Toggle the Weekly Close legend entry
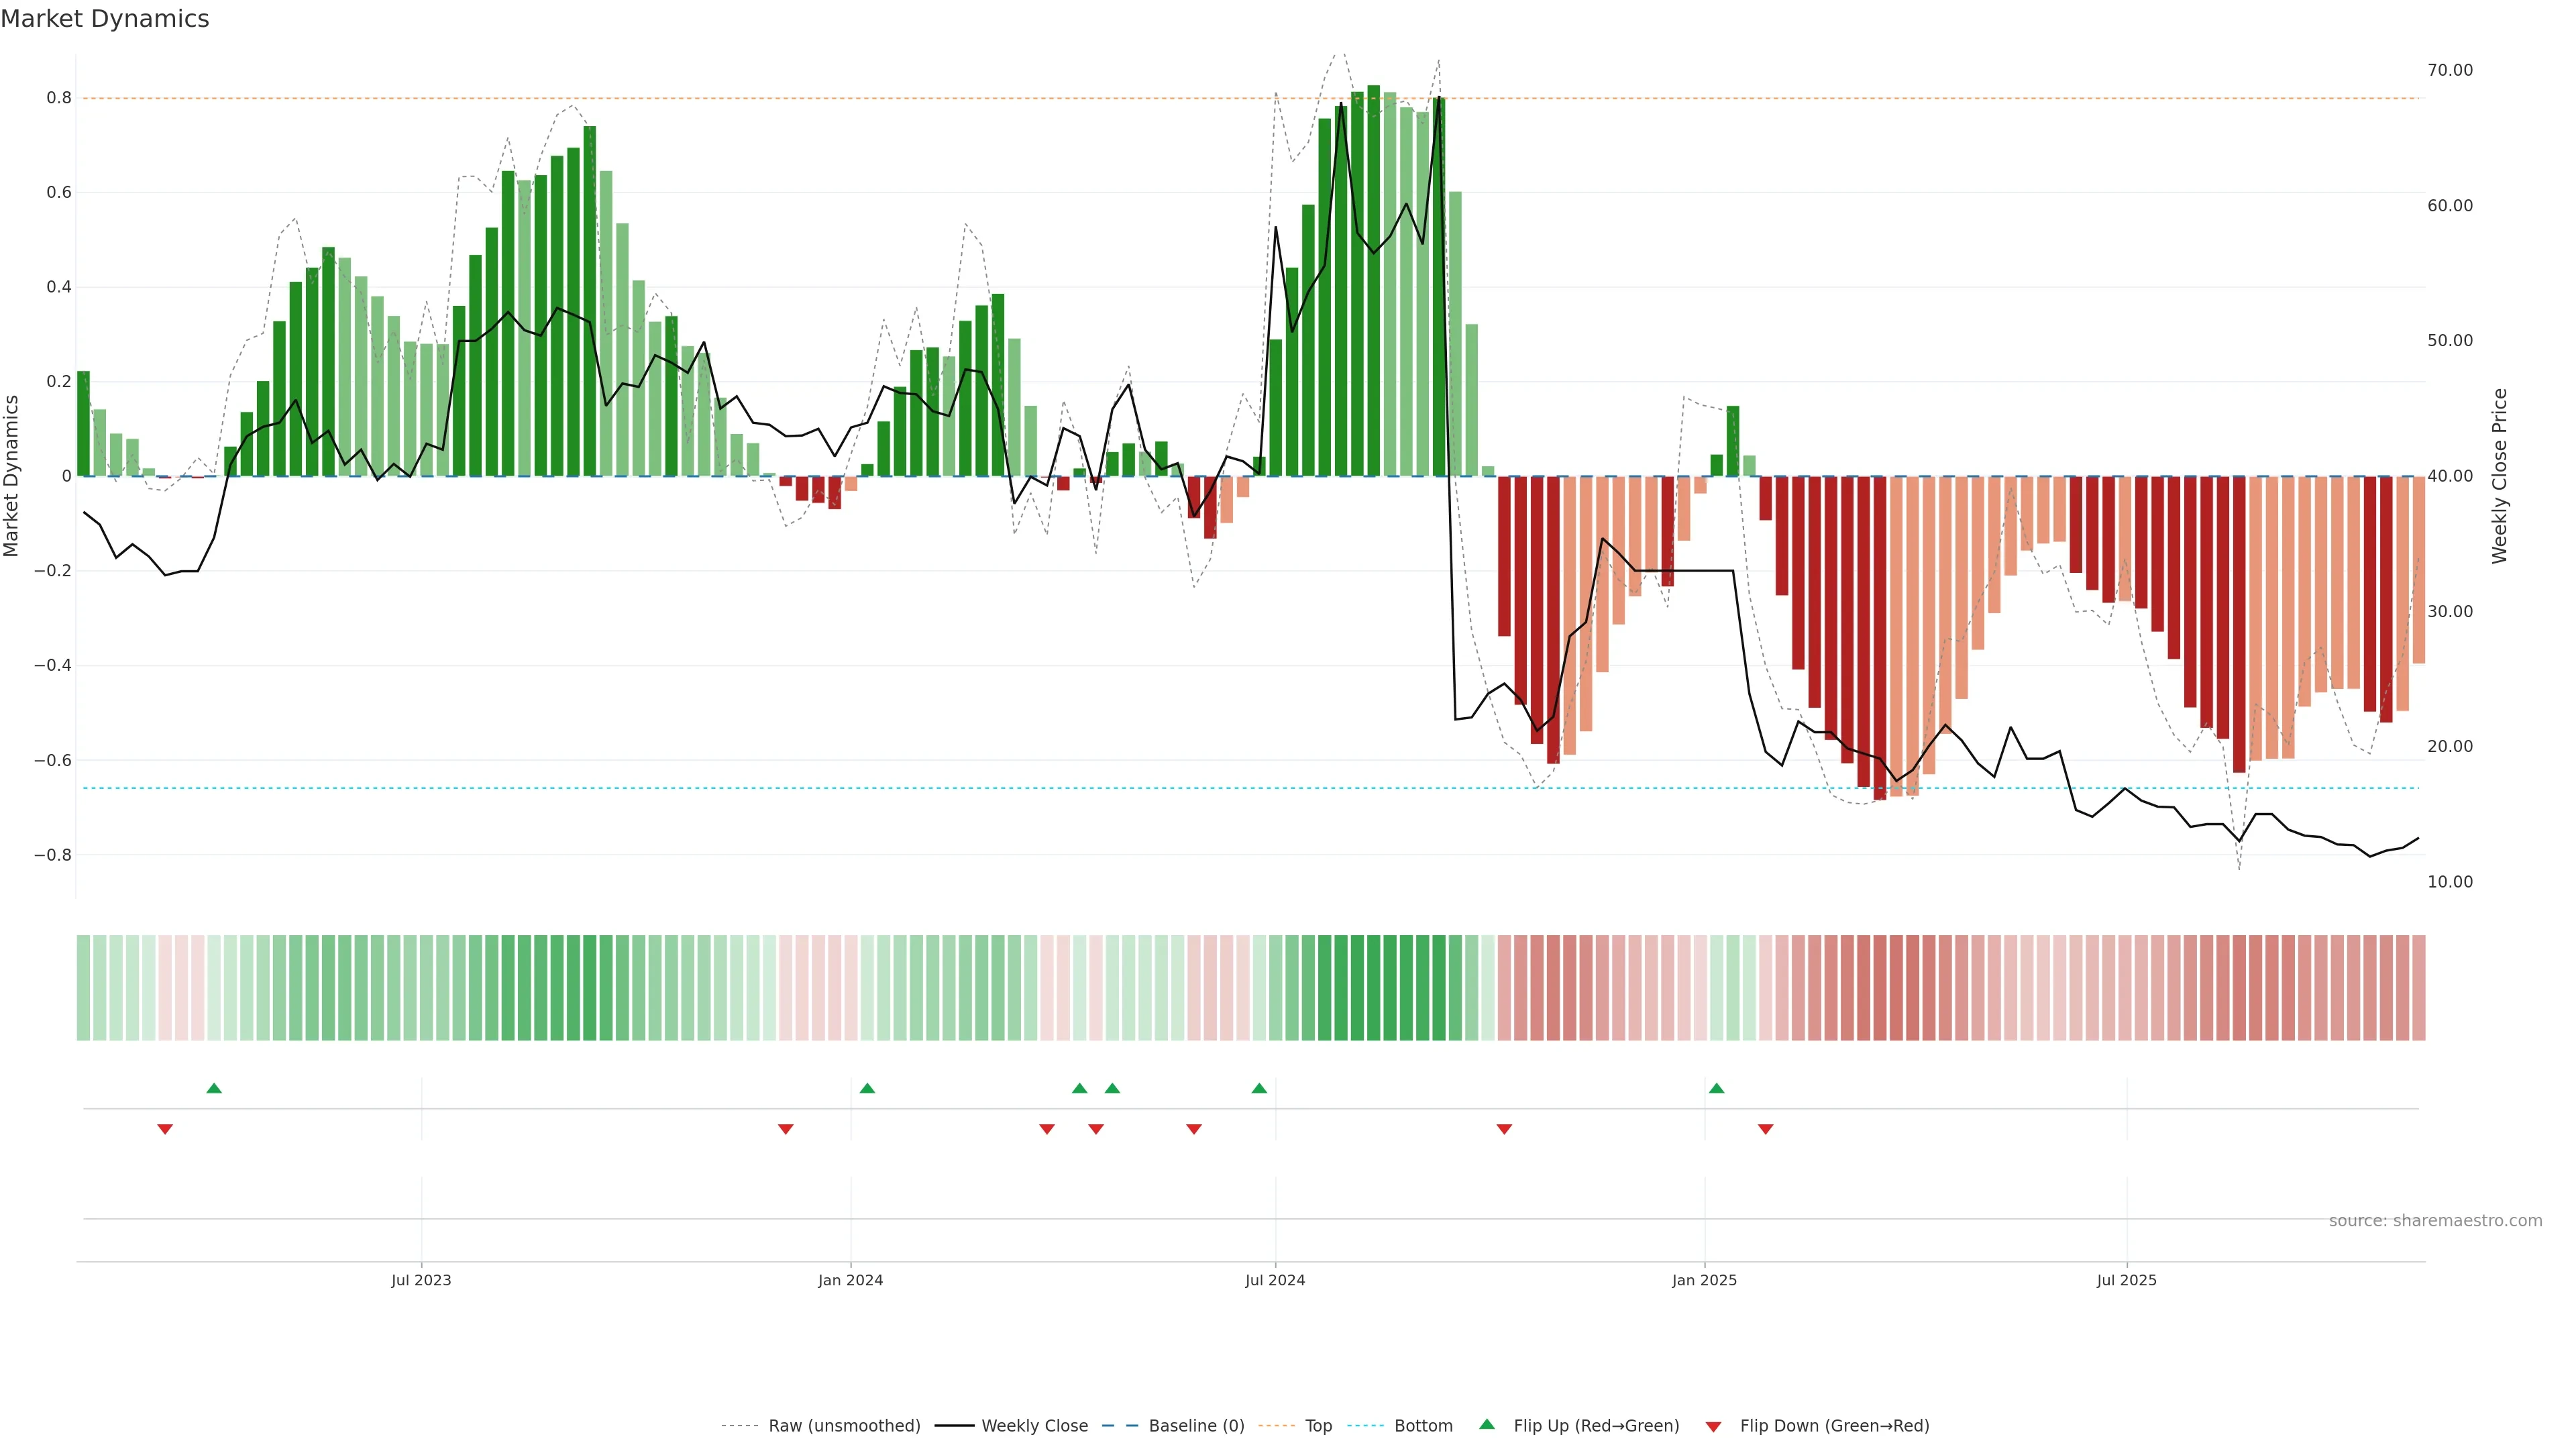Viewport: 2576px width, 1449px height. click(1034, 1426)
